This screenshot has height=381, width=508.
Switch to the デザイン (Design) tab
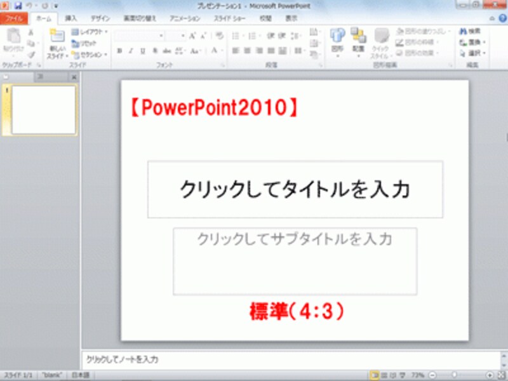click(100, 18)
